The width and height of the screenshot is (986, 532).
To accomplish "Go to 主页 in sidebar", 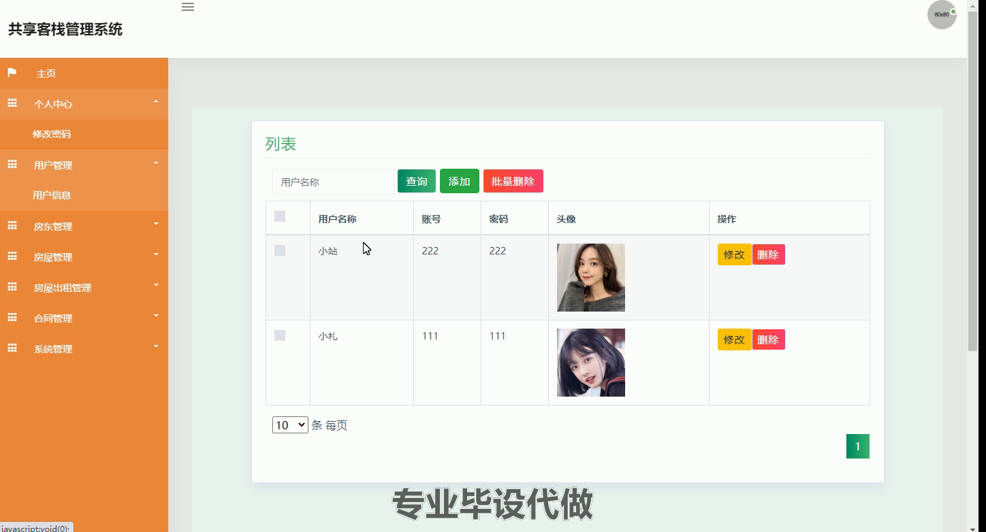I will pos(46,73).
